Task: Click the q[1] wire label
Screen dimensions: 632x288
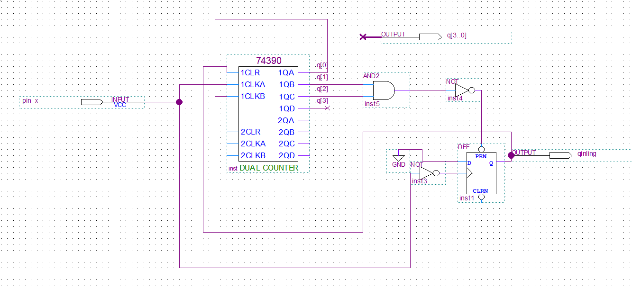Action: point(322,77)
